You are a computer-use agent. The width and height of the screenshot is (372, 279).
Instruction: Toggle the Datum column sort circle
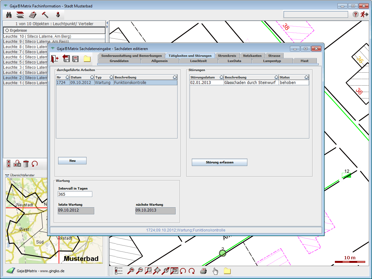click(x=92, y=77)
